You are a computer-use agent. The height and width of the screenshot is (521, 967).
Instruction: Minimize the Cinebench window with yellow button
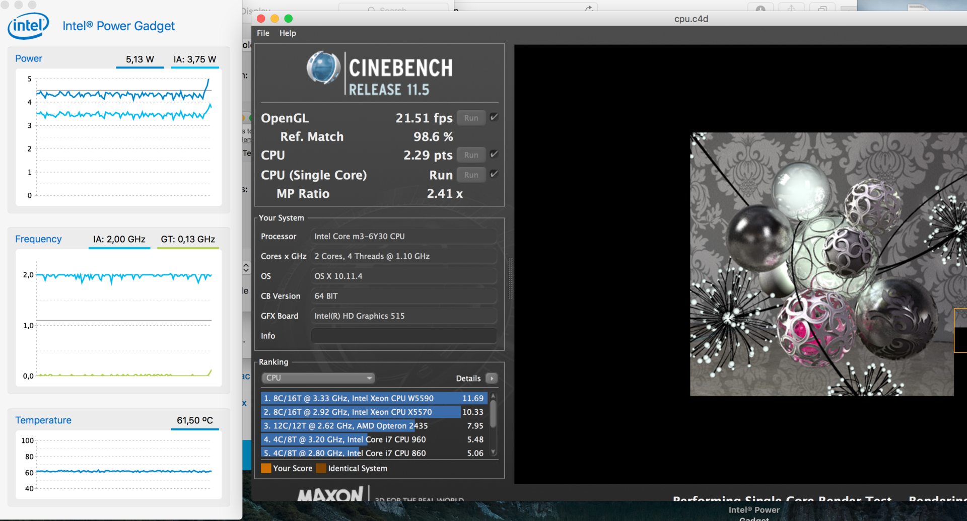(x=274, y=19)
